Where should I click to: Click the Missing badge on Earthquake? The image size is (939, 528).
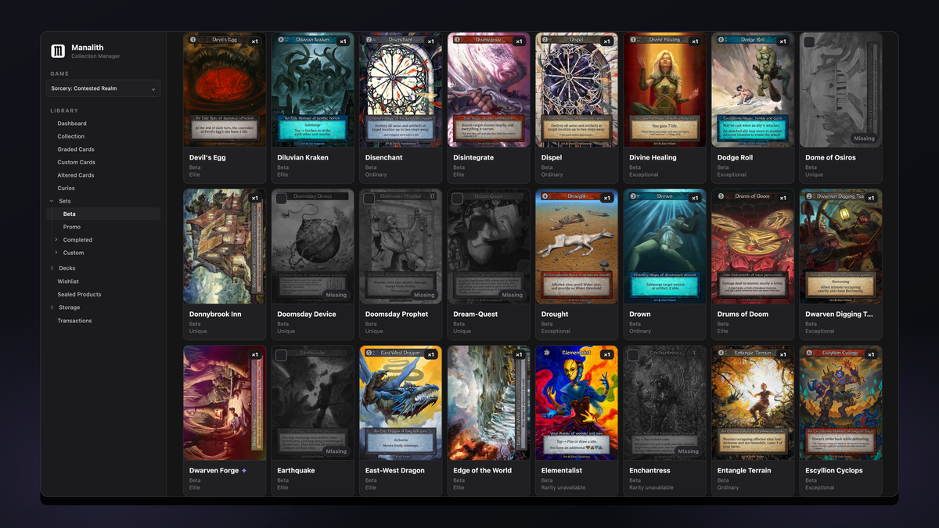[x=336, y=451]
